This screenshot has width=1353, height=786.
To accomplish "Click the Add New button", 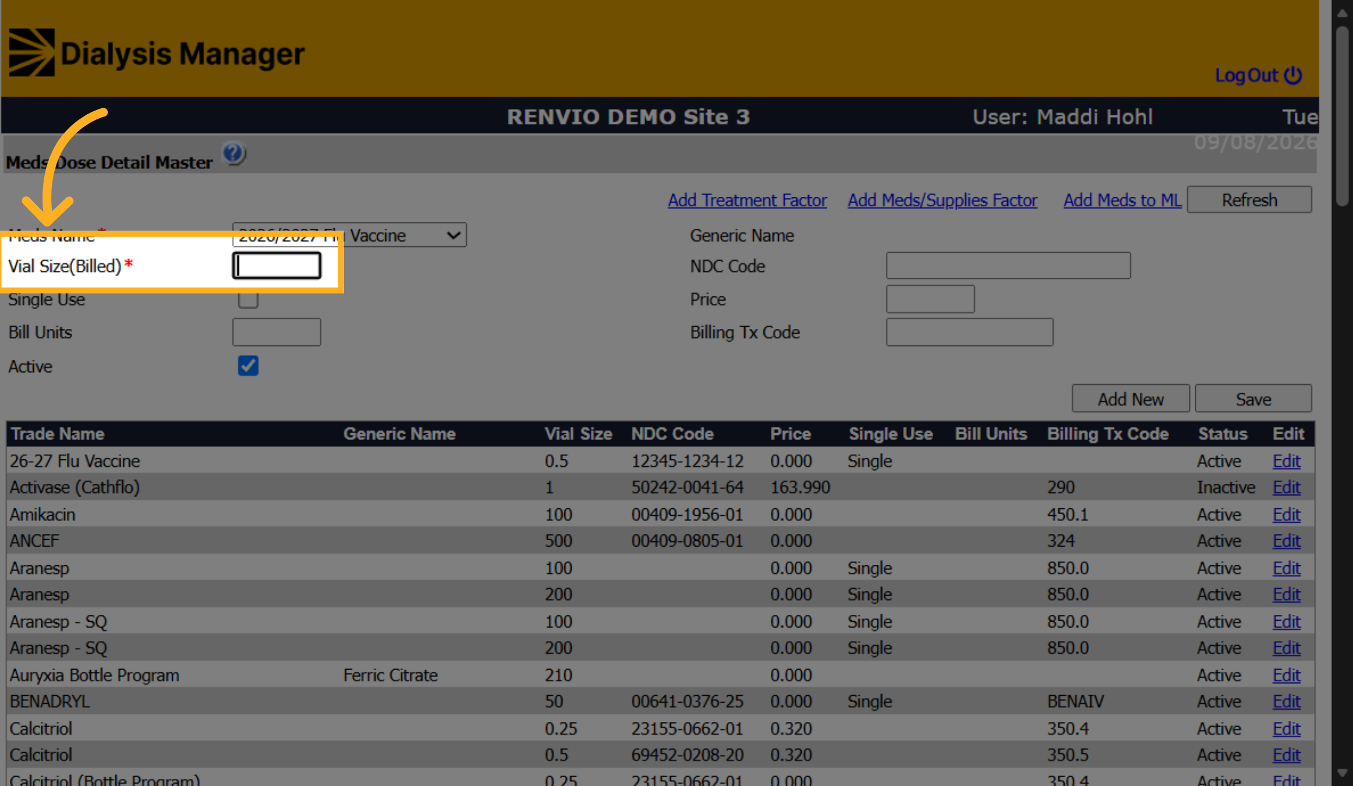I will pos(1131,399).
